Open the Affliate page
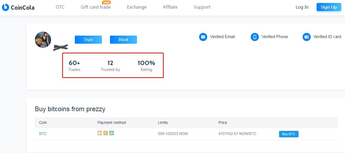Image resolution: width=345 pixels, height=153 pixels. (170, 7)
